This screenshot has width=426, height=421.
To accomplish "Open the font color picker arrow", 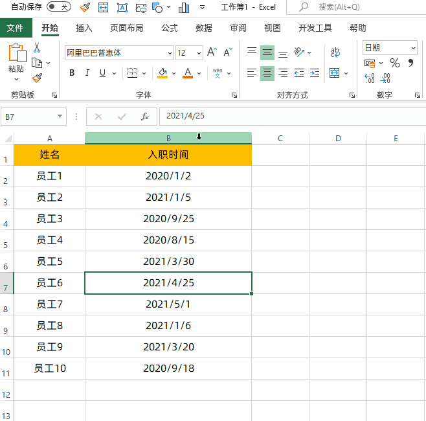I will pyautogui.click(x=199, y=73).
